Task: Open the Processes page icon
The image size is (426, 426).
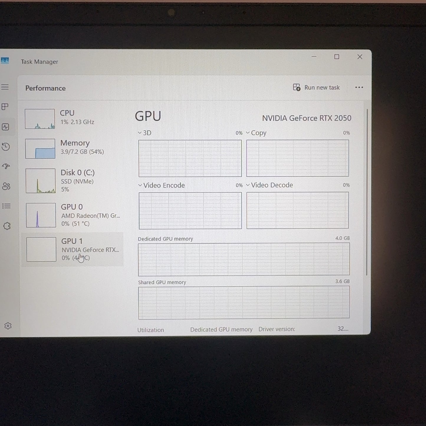Action: tap(5, 107)
